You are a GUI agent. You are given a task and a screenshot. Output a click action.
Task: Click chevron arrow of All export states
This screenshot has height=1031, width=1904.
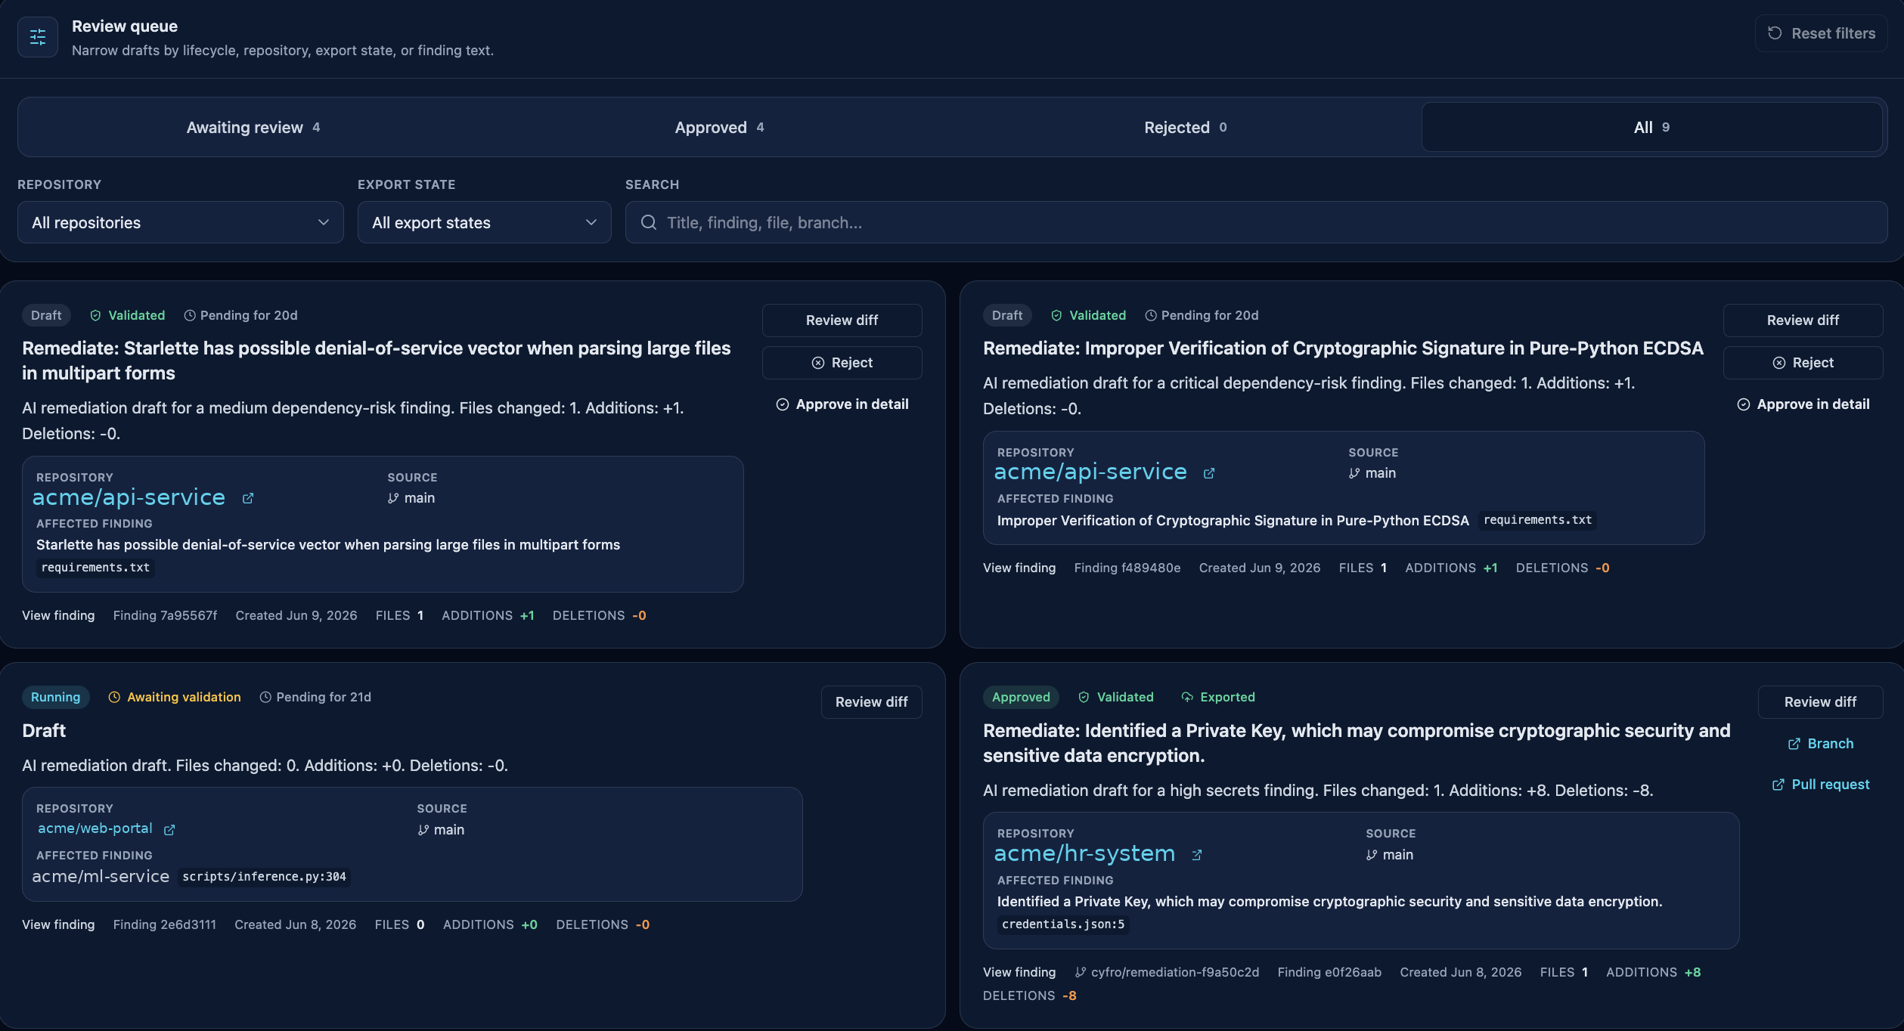[x=591, y=222]
